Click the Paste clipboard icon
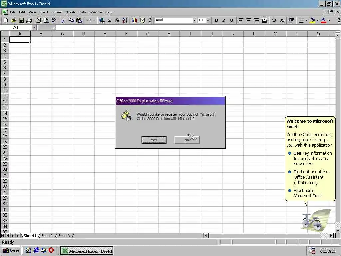The image size is (341, 256). [x=79, y=20]
